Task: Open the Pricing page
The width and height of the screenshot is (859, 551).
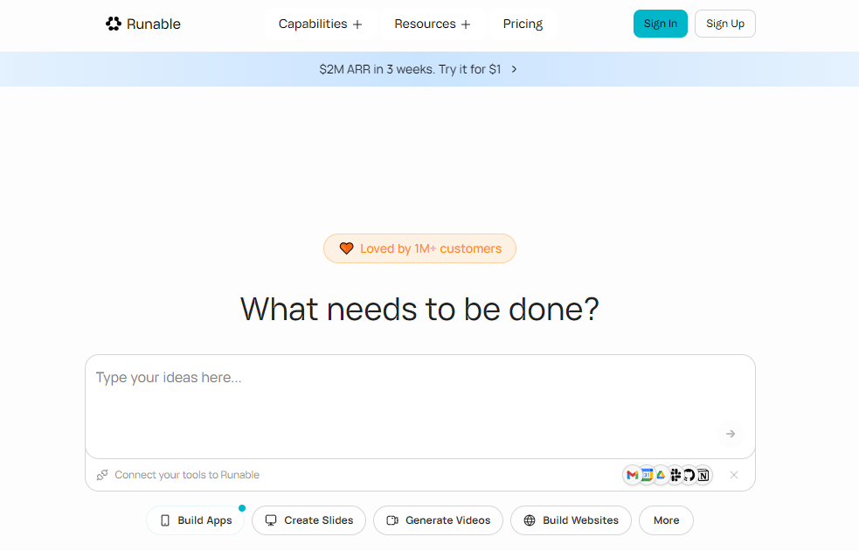Action: pyautogui.click(x=523, y=24)
